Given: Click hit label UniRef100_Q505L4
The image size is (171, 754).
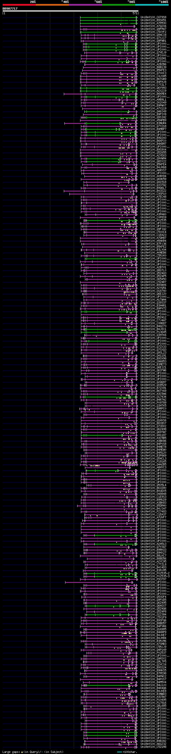Looking at the screenshot, I should point(153,485).
